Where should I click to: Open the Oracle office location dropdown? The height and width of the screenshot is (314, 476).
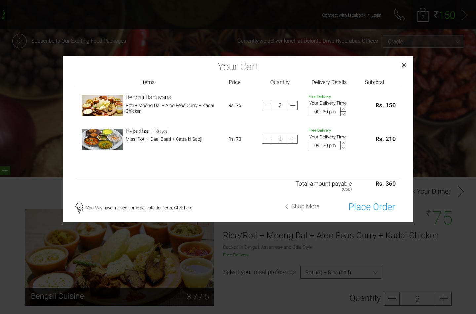423,41
